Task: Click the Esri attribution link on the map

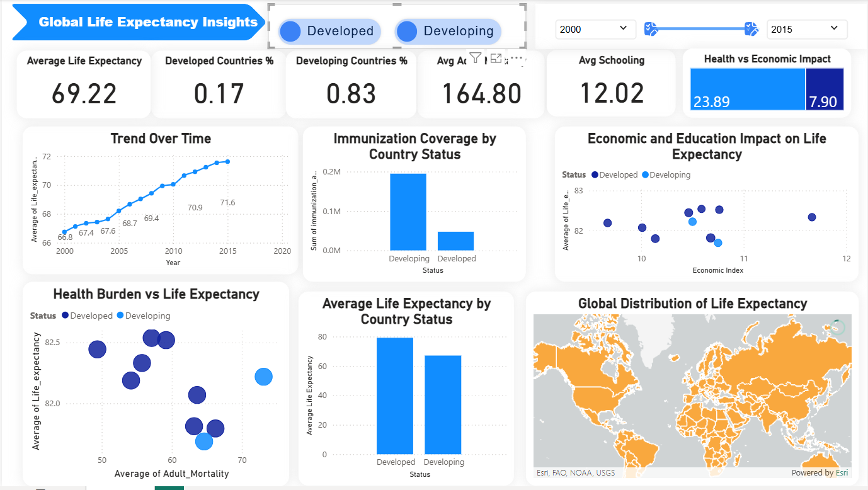Action: pyautogui.click(x=542, y=472)
